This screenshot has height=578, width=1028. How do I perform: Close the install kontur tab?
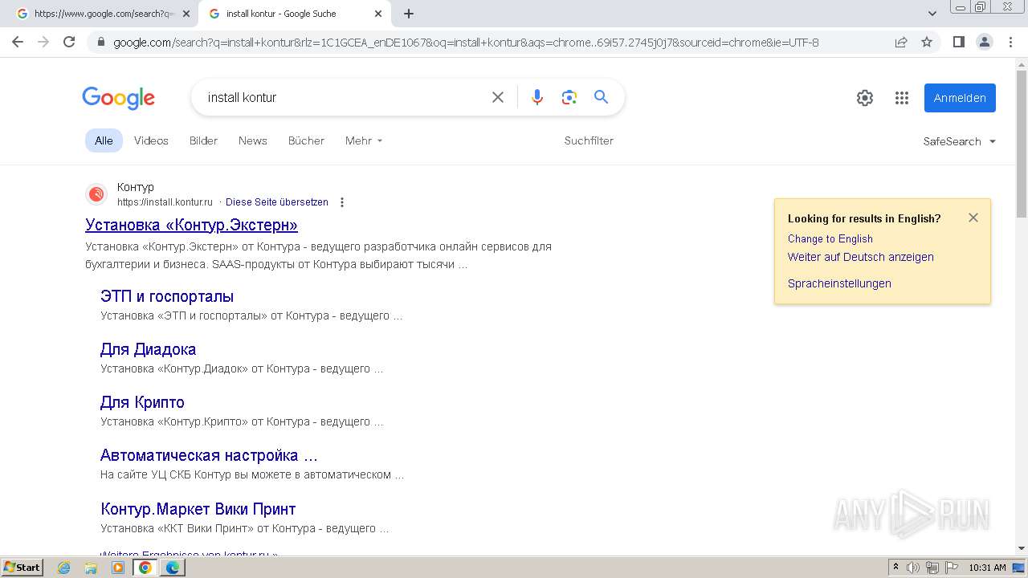(x=378, y=14)
